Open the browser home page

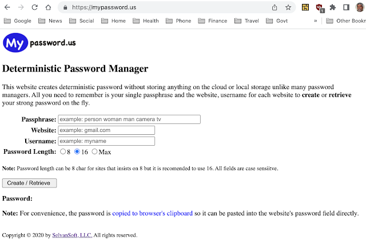pyautogui.click(x=48, y=7)
